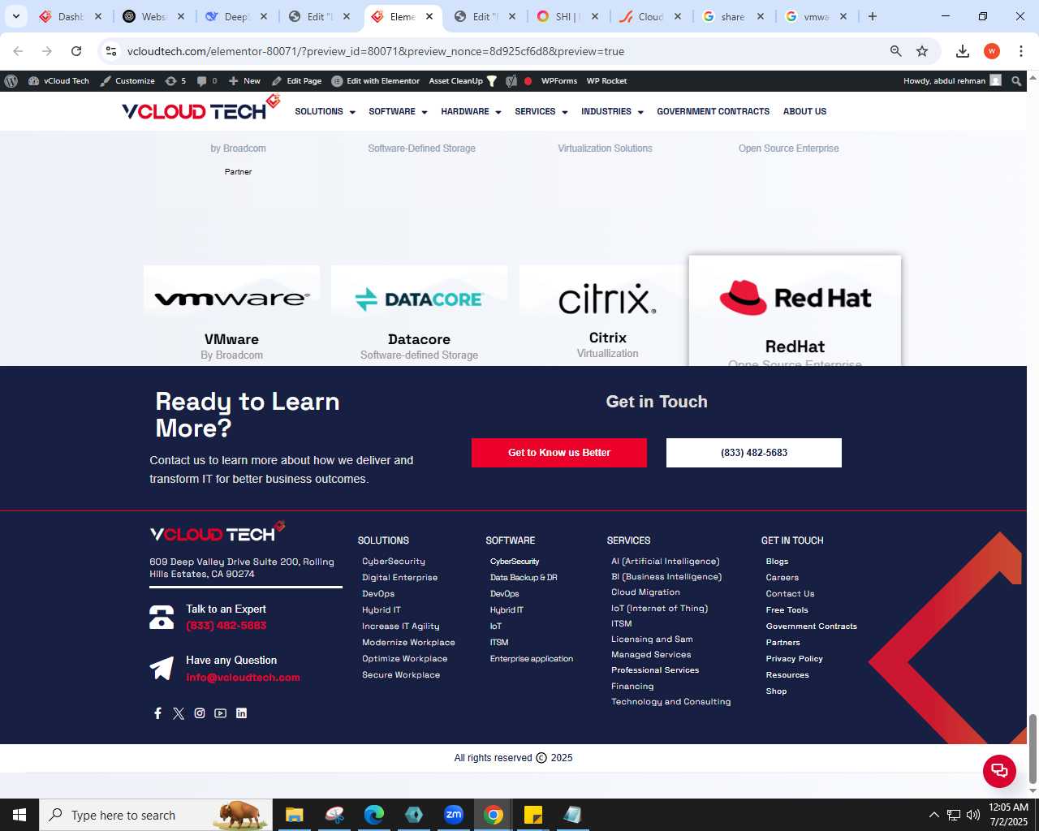Open WP Rocket in the admin bar

coord(606,81)
